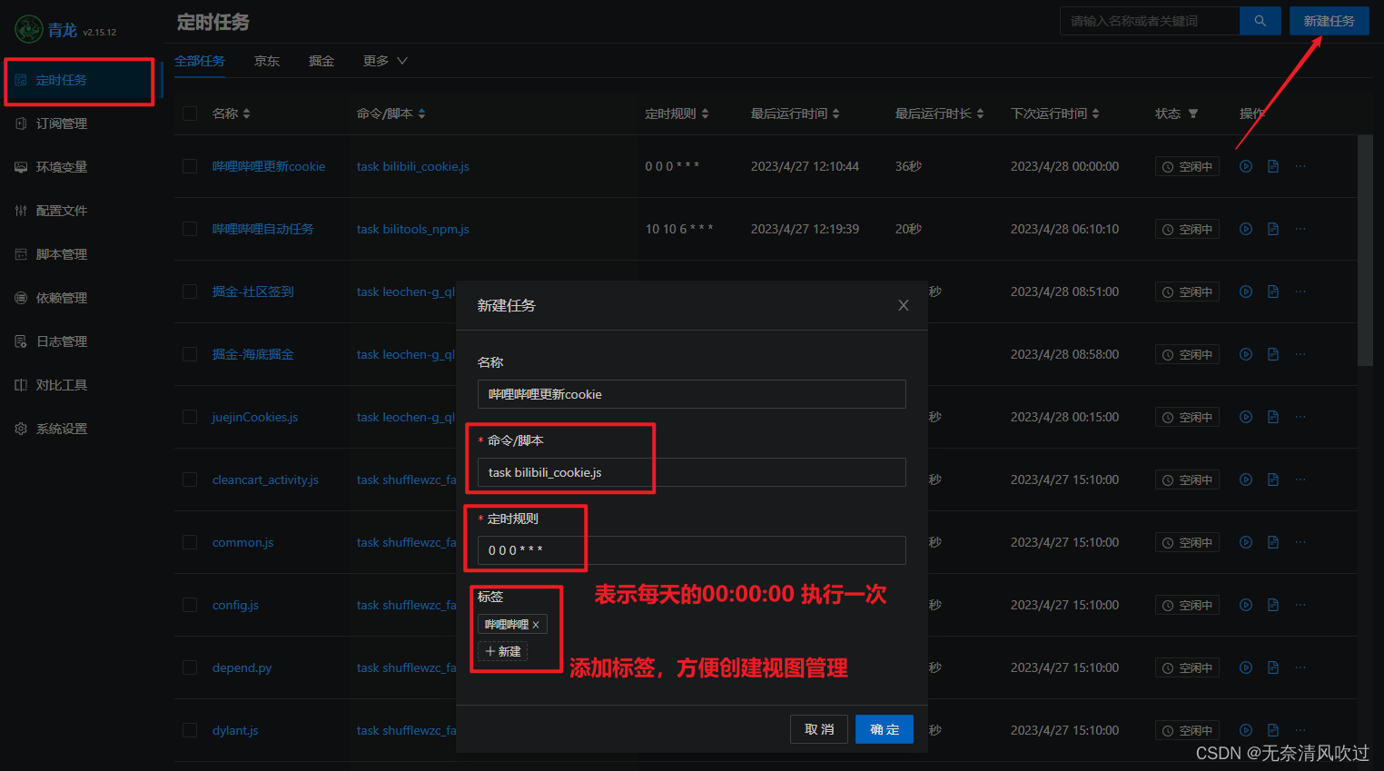1384x771 pixels.
Task: Click the search magnifier button
Action: click(x=1260, y=21)
